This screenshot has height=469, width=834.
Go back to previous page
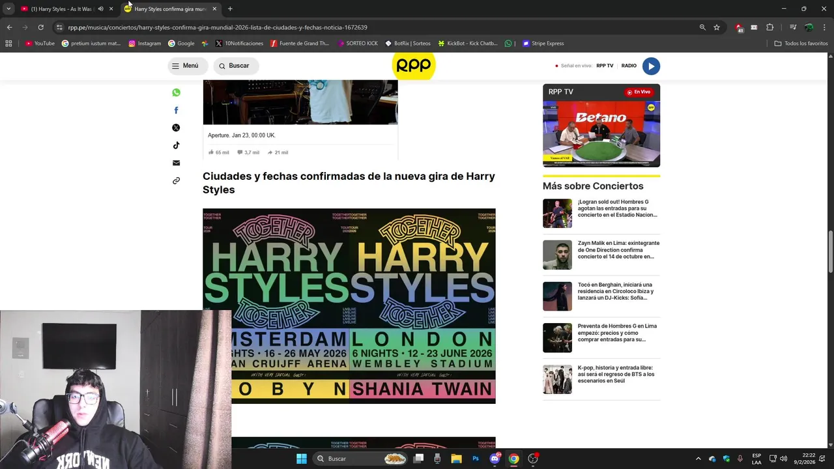[9, 27]
